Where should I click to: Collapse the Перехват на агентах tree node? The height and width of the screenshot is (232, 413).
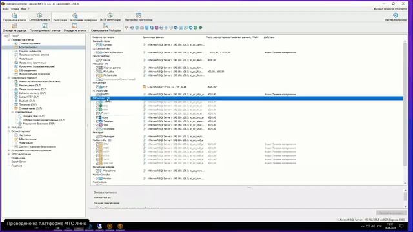tap(8, 40)
